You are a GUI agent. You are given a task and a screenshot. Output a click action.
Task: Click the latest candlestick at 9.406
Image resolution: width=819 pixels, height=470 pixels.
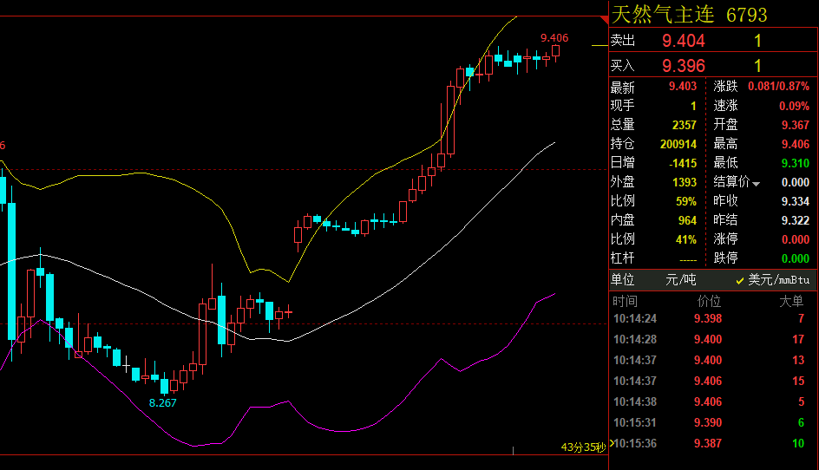(556, 52)
